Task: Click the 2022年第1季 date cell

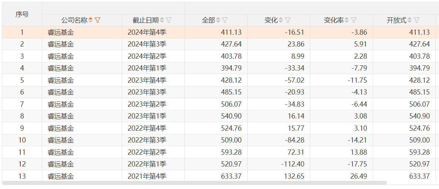Action: pos(147,164)
